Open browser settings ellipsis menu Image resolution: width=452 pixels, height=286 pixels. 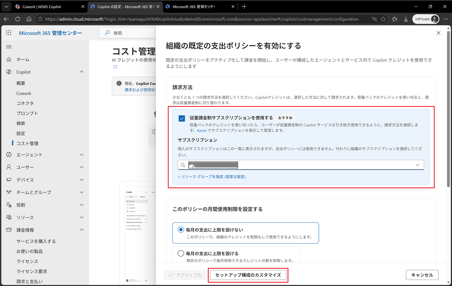coord(446,19)
